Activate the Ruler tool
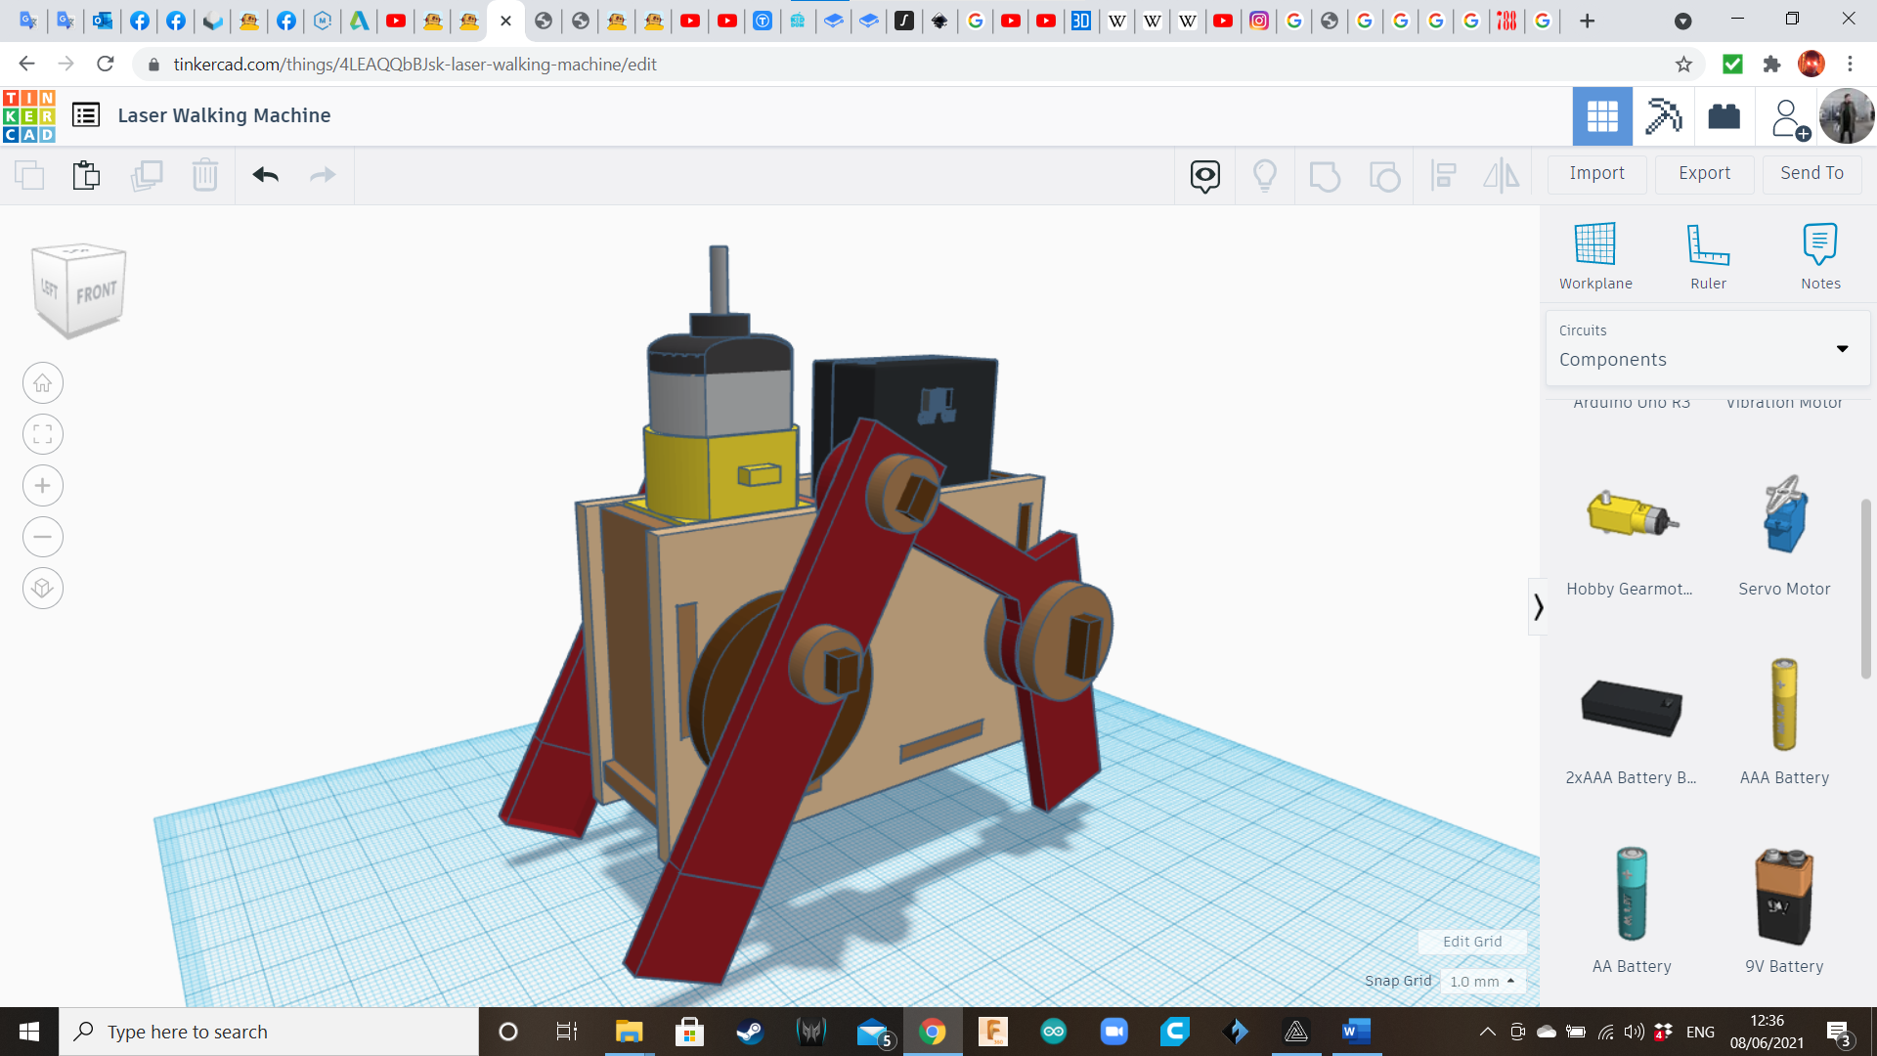 click(1708, 254)
